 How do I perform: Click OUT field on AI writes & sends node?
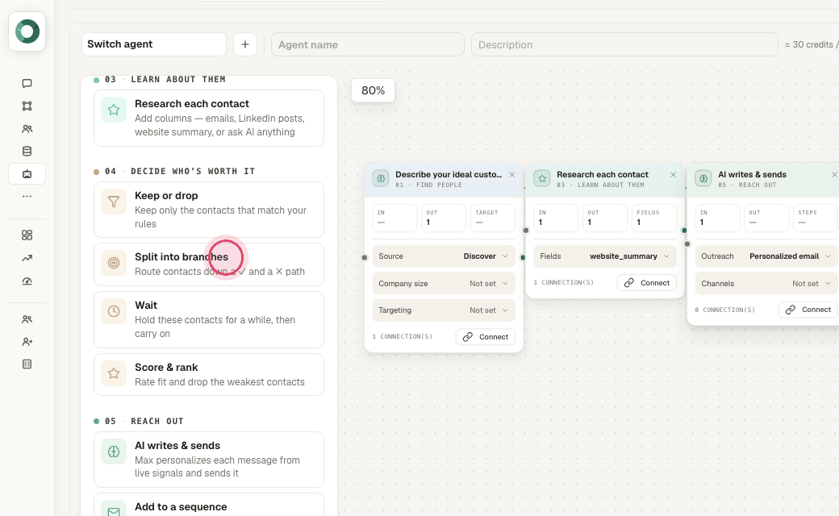click(x=766, y=218)
